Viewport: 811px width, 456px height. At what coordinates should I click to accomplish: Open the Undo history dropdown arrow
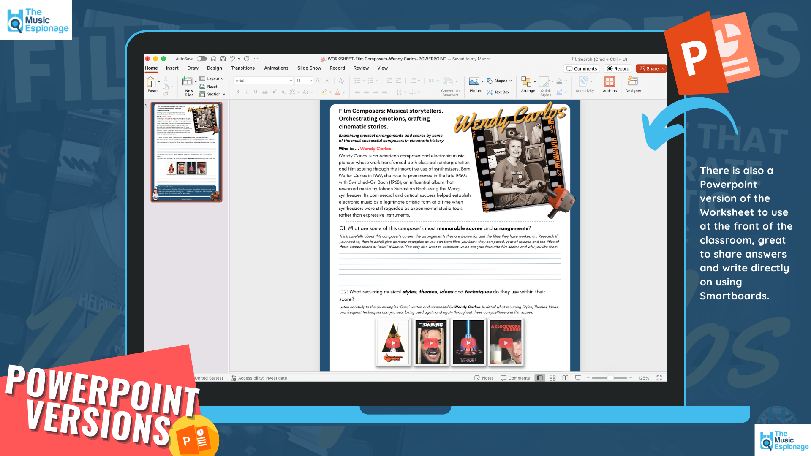point(239,59)
